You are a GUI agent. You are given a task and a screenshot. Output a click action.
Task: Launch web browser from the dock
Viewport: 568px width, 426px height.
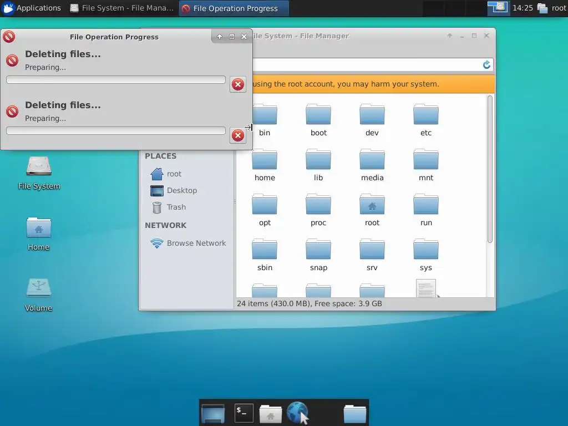coord(297,413)
